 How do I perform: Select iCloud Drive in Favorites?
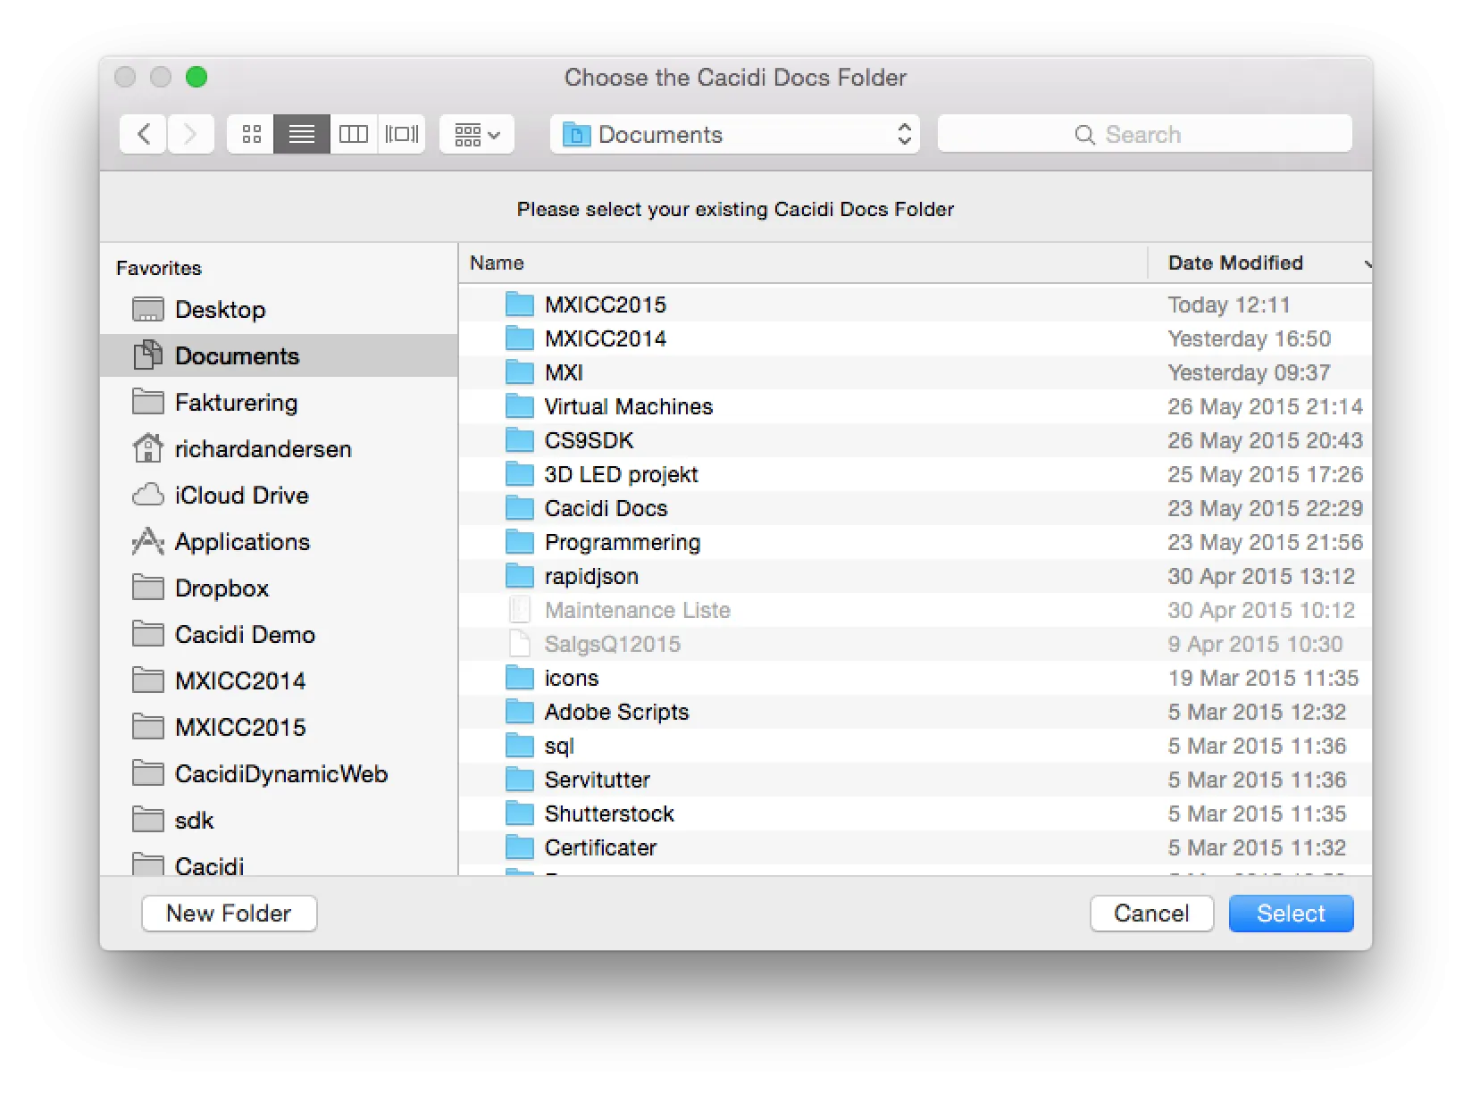241,496
